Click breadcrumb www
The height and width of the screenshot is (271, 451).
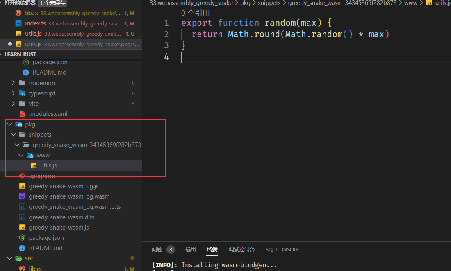click(411, 3)
